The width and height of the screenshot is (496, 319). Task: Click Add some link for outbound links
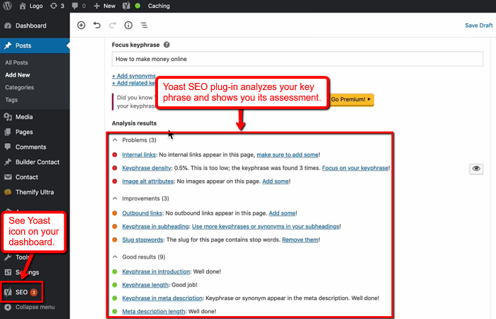(282, 213)
